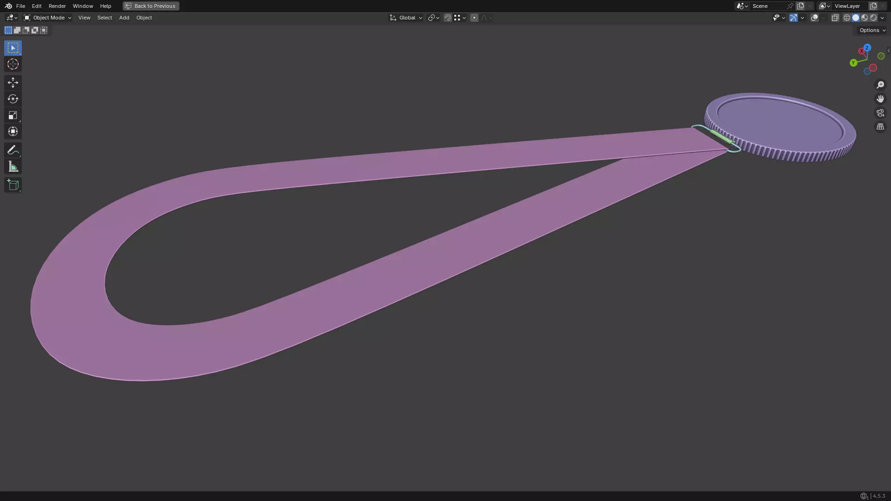
Task: Switch to wireframe viewport shading
Action: coord(846,18)
